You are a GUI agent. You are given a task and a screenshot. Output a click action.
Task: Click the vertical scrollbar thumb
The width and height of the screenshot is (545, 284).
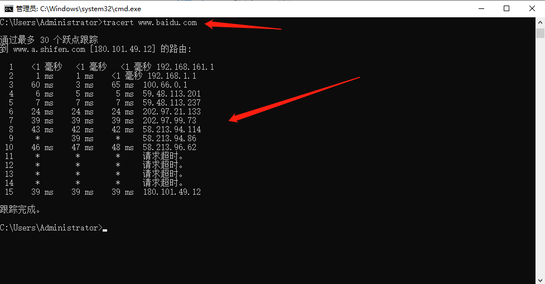tap(540, 33)
